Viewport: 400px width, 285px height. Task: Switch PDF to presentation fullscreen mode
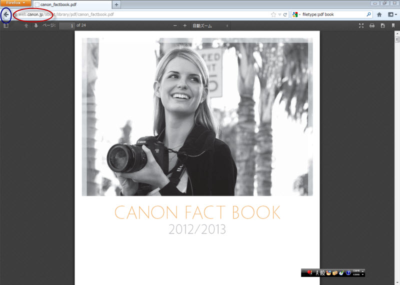pos(361,25)
